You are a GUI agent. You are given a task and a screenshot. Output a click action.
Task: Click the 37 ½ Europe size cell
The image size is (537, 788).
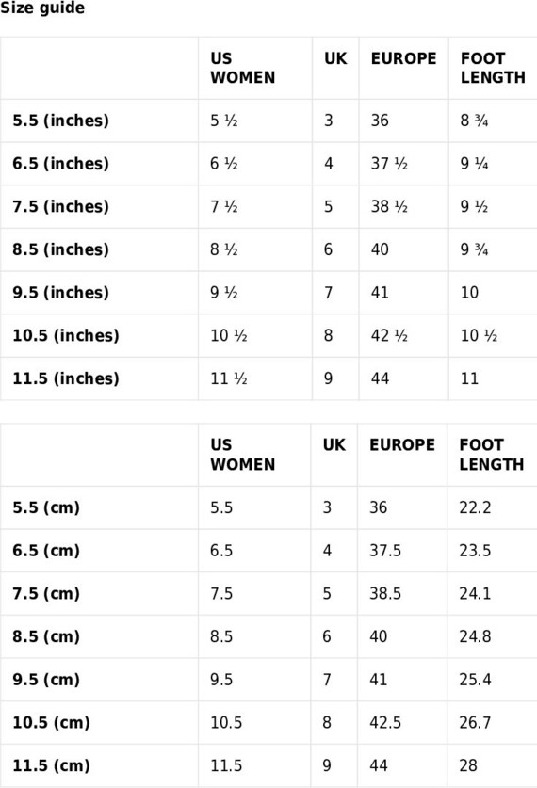pyautogui.click(x=389, y=164)
